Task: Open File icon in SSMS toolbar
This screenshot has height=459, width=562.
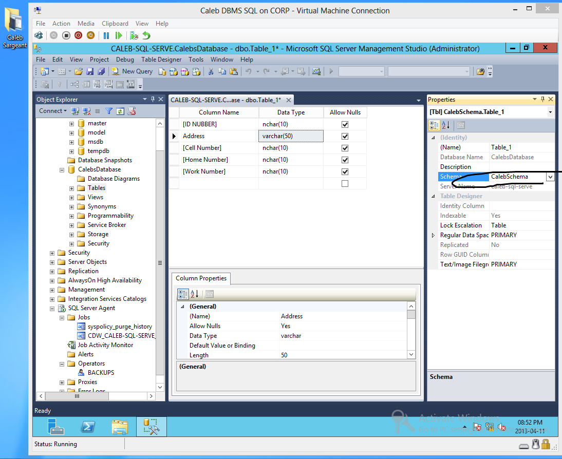Action: [x=79, y=72]
